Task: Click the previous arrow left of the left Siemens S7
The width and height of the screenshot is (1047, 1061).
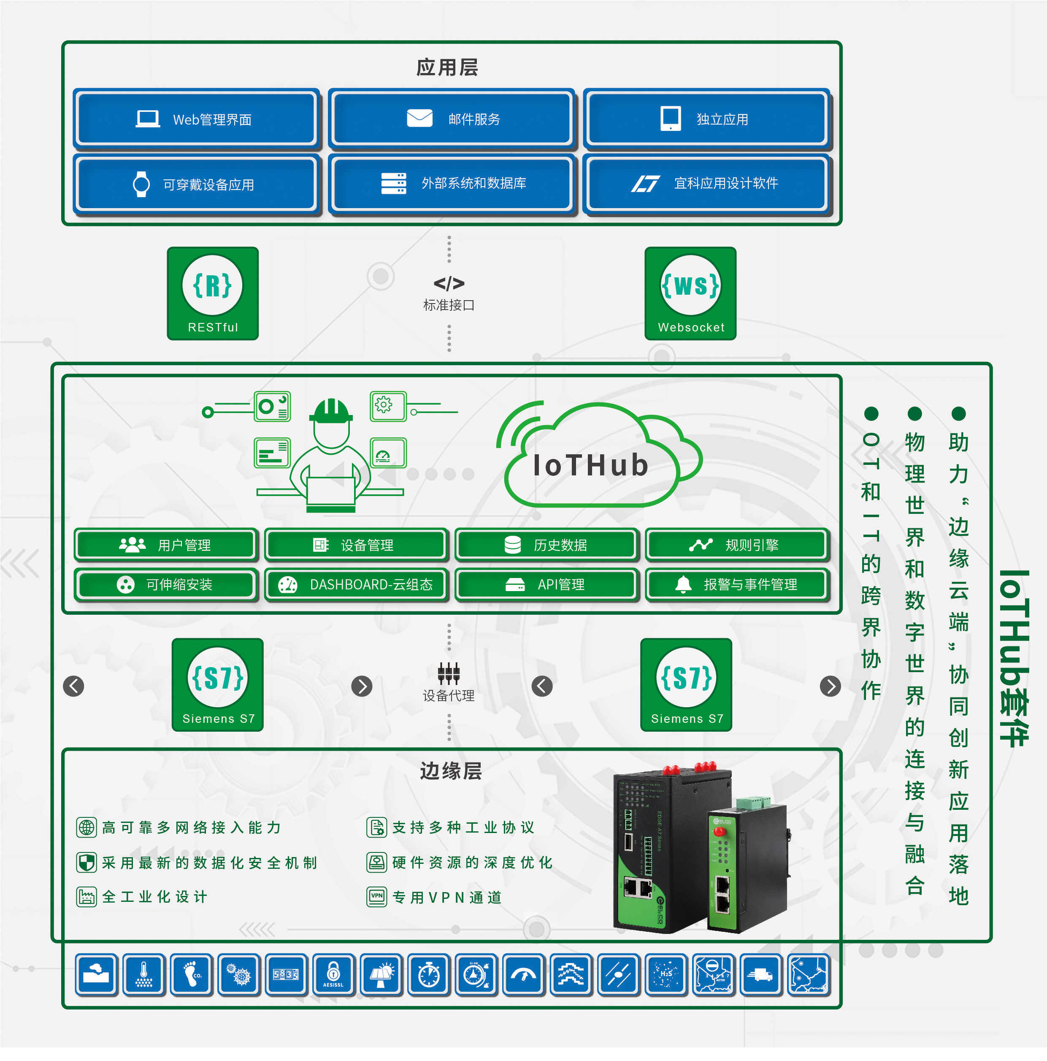Action: click(x=73, y=686)
